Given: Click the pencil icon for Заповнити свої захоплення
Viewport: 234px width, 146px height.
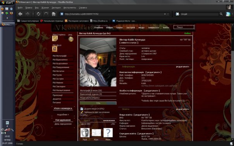Looking at the screenshot, I should point(82,112).
